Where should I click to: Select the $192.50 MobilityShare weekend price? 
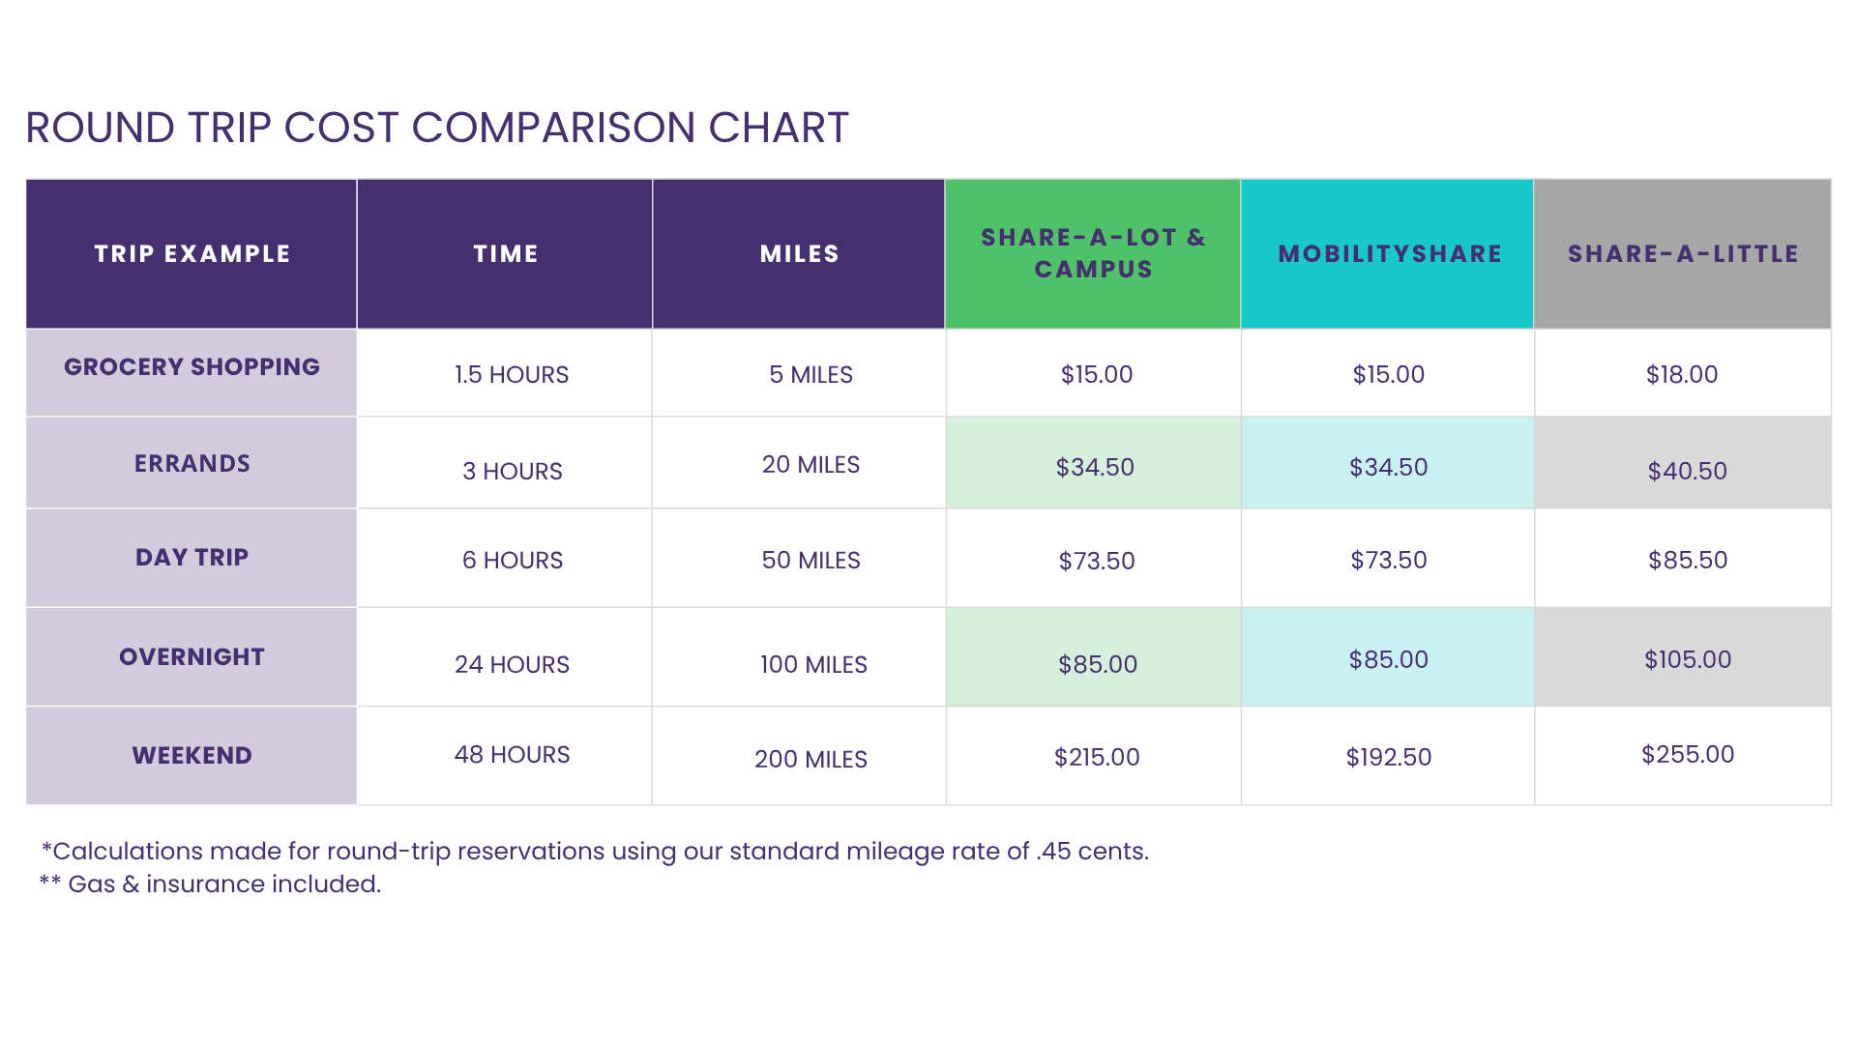[x=1388, y=758]
